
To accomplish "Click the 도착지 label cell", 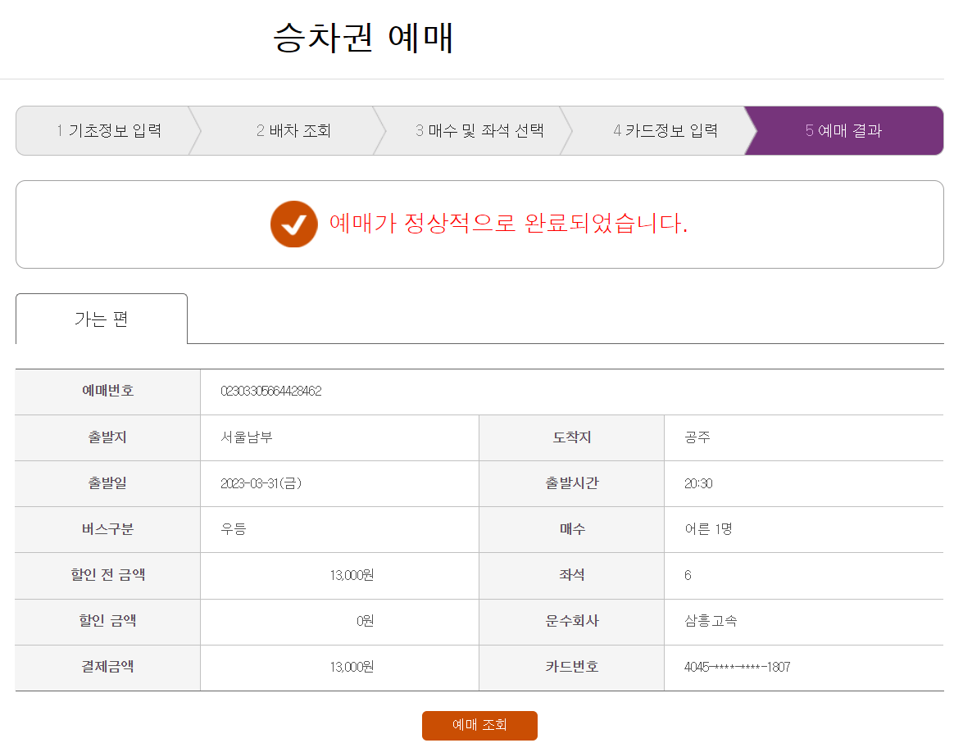I will click(572, 437).
